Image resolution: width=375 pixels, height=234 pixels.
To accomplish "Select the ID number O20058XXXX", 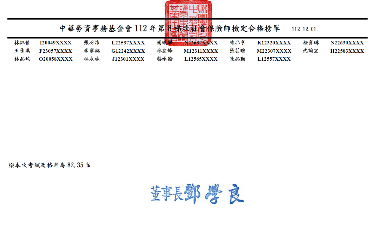I will (56, 59).
